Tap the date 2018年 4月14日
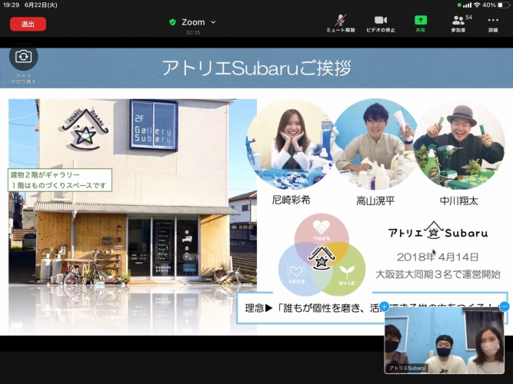The image size is (513, 384). click(438, 257)
